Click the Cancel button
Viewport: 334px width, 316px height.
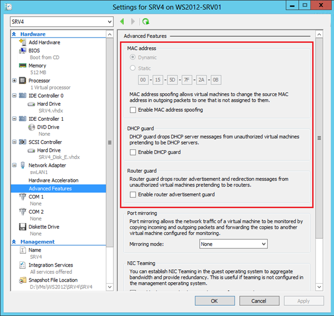coord(259,301)
